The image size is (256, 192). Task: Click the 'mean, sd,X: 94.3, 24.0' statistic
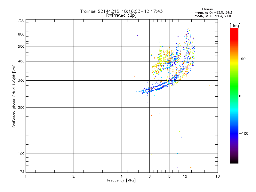(213, 16)
